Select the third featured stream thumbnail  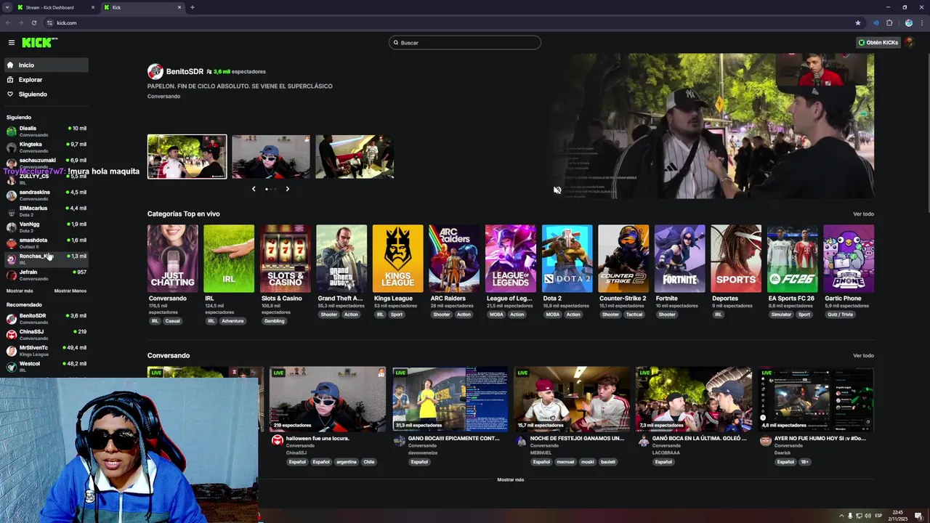click(x=355, y=157)
